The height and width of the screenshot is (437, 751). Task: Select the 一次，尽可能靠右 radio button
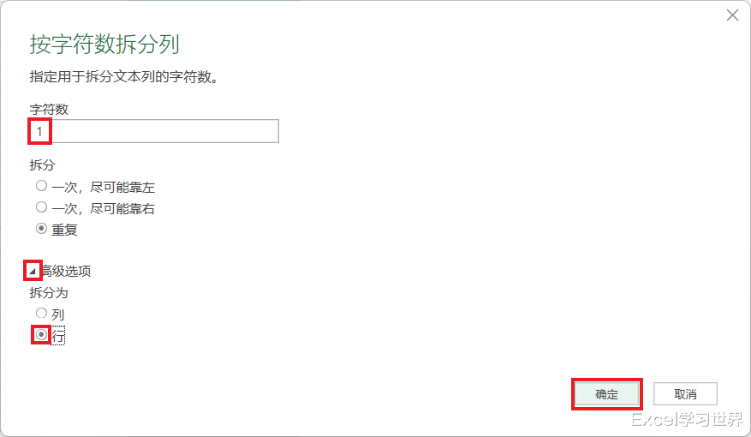click(x=42, y=207)
